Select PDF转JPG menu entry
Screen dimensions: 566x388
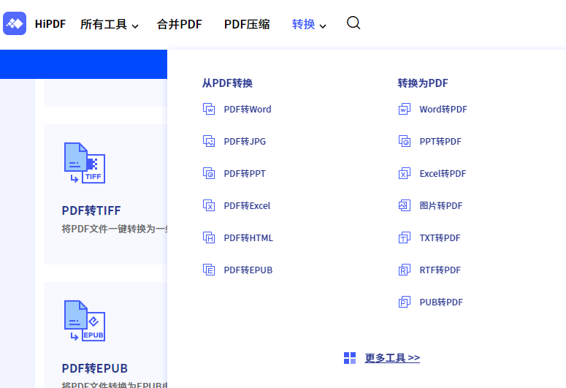pos(245,141)
